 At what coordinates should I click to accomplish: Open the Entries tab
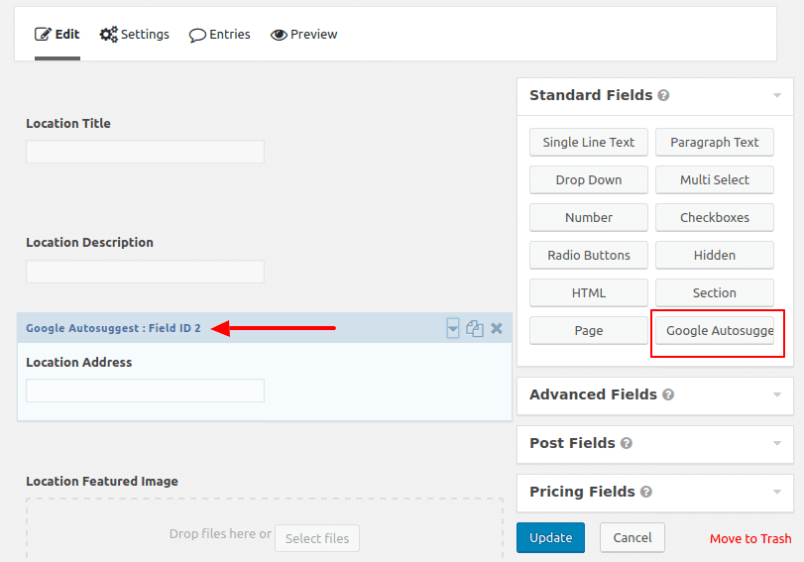[x=220, y=35]
